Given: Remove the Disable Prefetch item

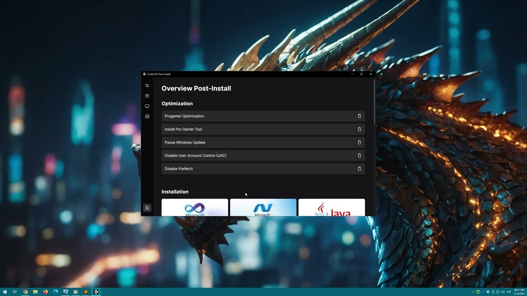Looking at the screenshot, I should 359,169.
